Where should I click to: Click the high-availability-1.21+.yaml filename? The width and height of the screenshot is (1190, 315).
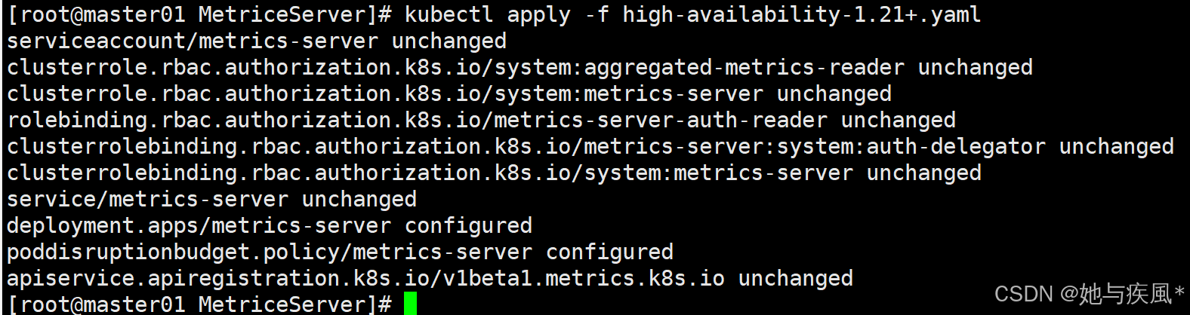pyautogui.click(x=802, y=15)
